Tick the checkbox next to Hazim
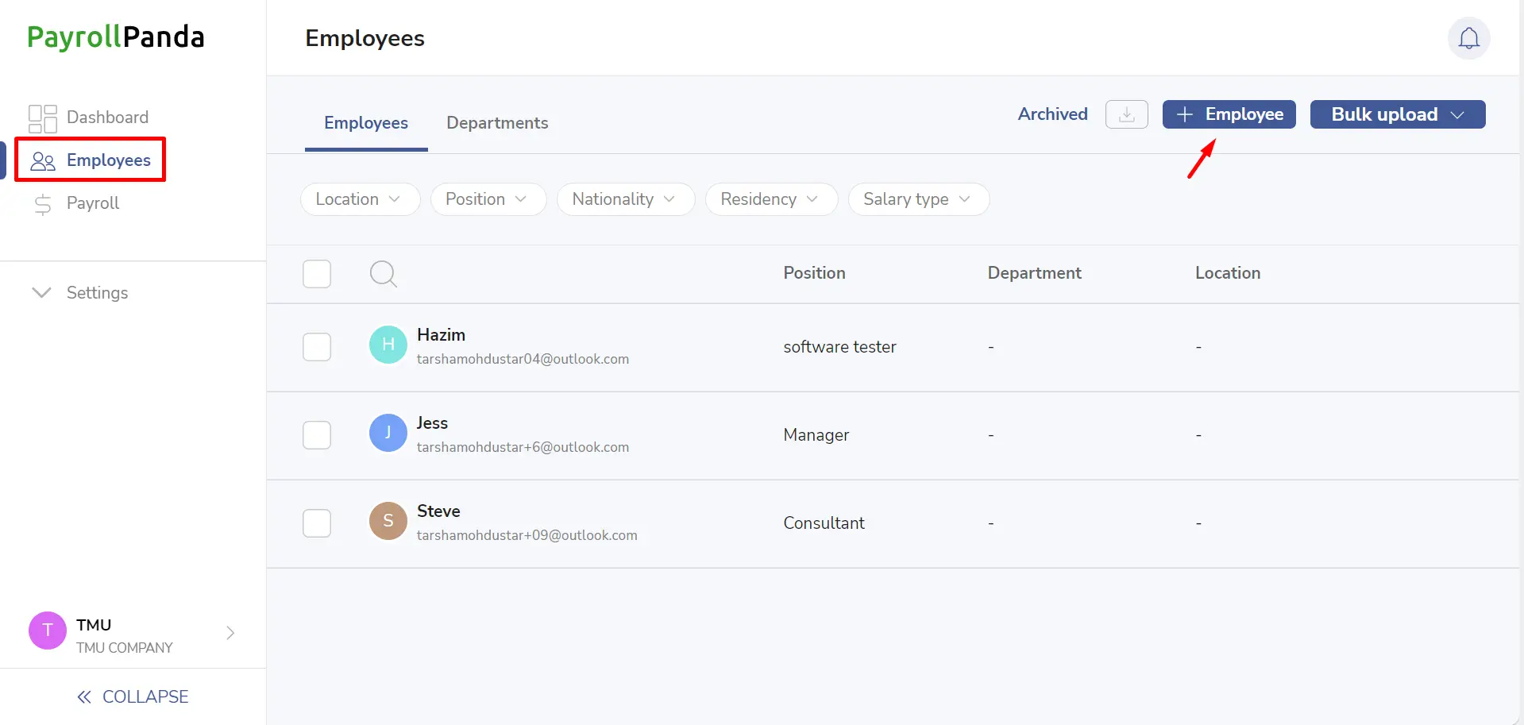 [x=317, y=347]
